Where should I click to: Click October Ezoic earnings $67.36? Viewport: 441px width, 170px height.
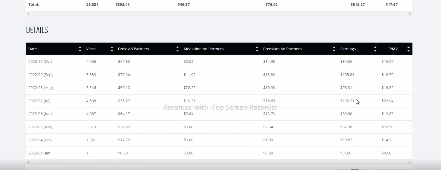click(x=124, y=62)
